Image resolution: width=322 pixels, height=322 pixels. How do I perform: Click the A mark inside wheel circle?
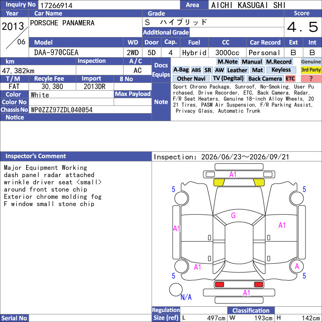pos(297,266)
